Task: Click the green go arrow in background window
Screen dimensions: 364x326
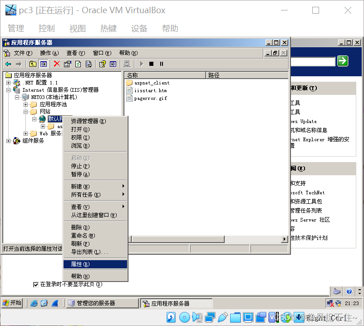Action: (x=343, y=61)
